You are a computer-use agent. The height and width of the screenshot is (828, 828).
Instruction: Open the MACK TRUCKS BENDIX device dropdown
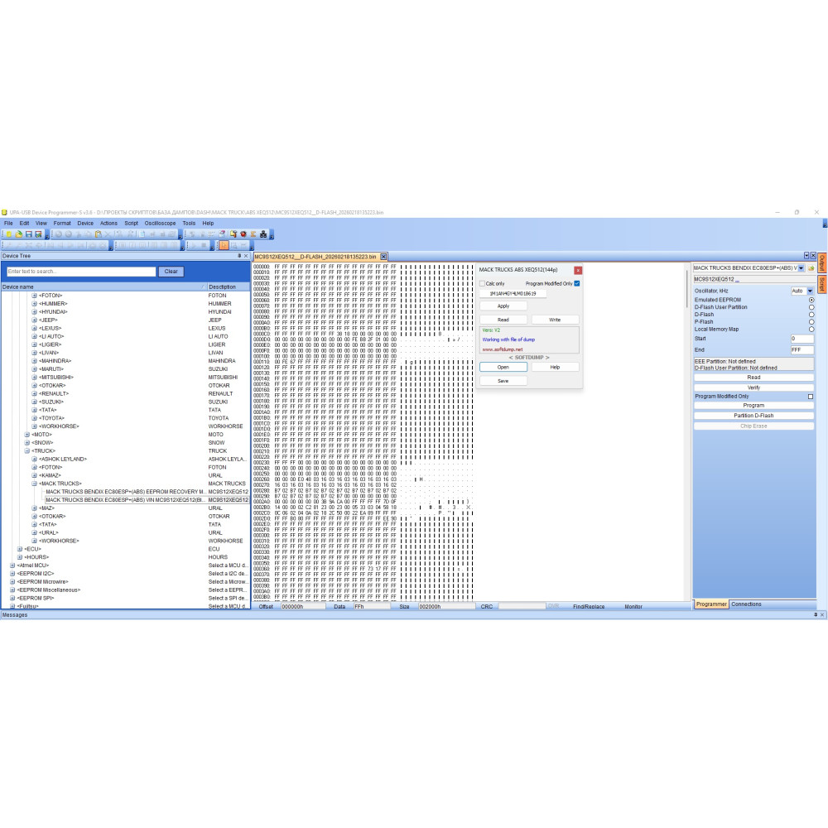click(801, 268)
